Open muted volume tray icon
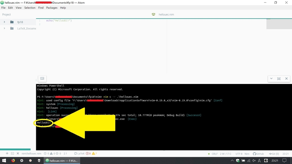292x164 pixels. (x=254, y=161)
